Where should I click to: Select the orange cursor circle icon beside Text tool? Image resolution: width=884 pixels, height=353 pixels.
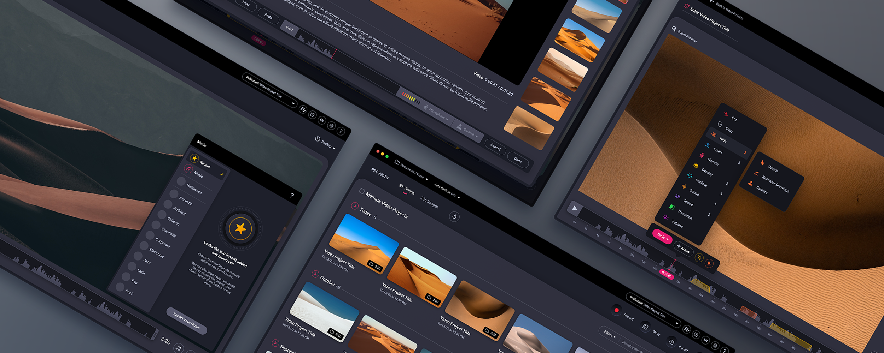click(x=709, y=263)
